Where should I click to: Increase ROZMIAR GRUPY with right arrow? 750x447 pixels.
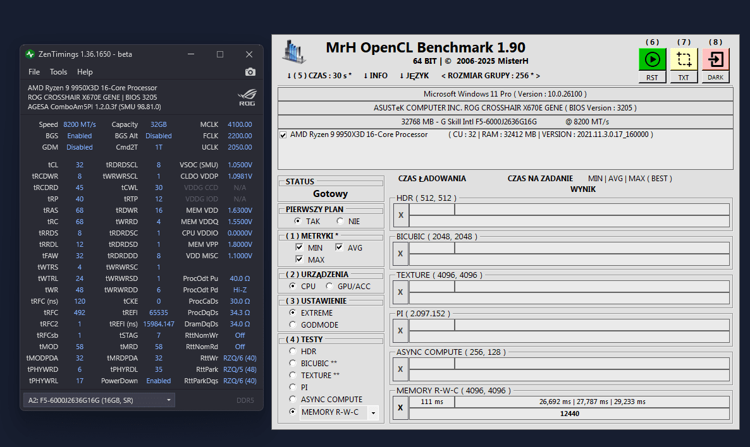click(x=538, y=76)
